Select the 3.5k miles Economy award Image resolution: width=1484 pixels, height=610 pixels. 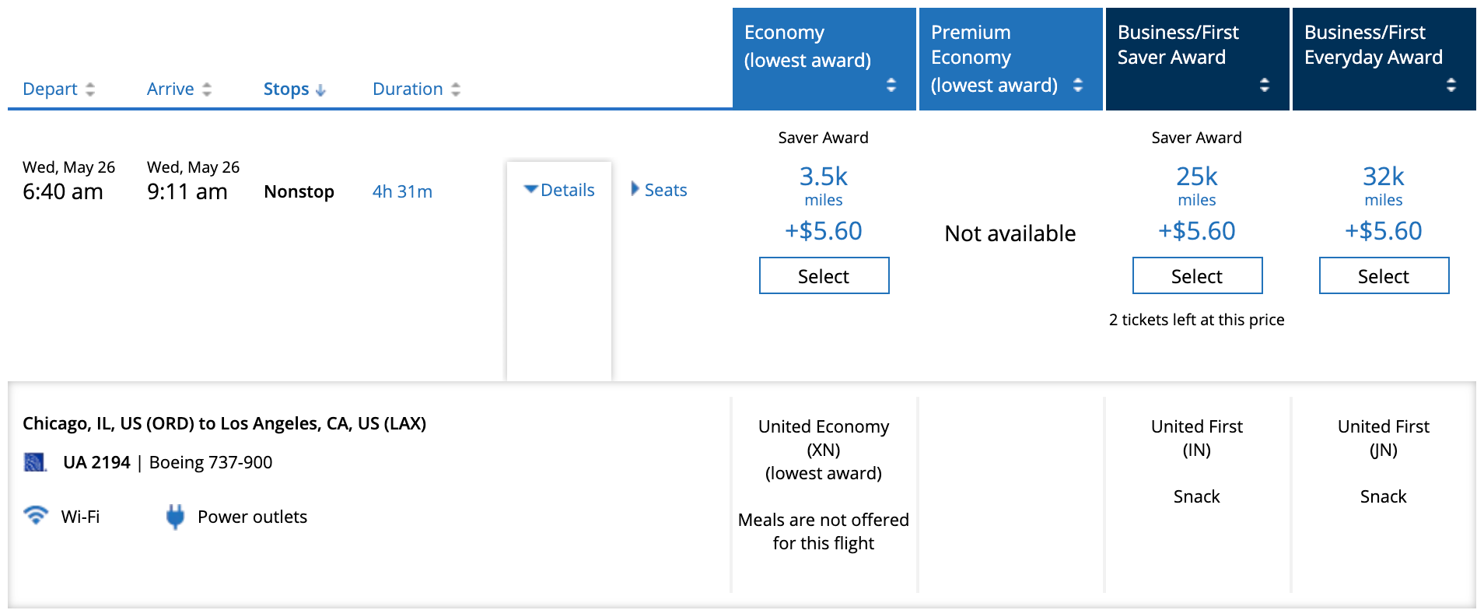click(824, 276)
